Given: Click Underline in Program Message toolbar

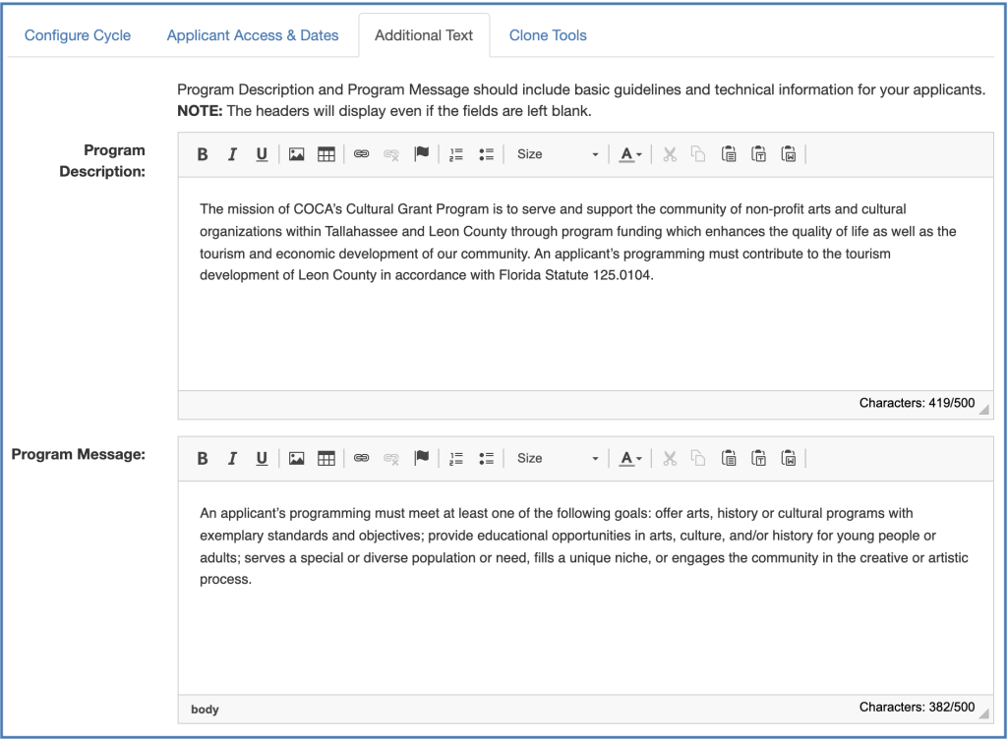Looking at the screenshot, I should tap(262, 459).
